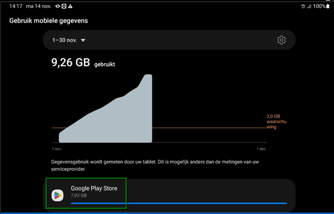The width and height of the screenshot is (334, 214).
Task: Tap the 7,93 GB usage label
Action: 78,196
